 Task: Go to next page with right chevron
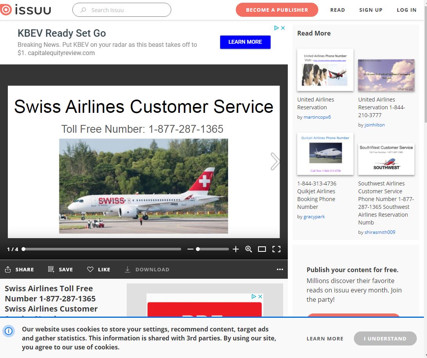(x=275, y=162)
